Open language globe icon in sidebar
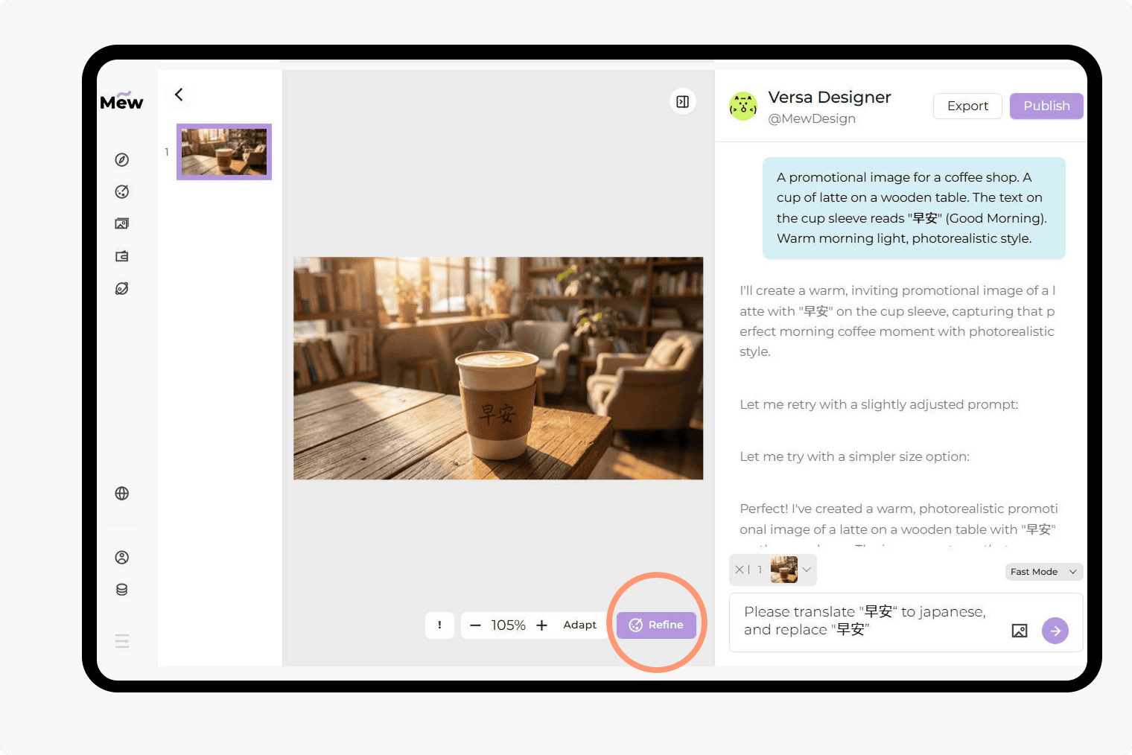Screen dimensions: 1132x755 click(x=122, y=494)
